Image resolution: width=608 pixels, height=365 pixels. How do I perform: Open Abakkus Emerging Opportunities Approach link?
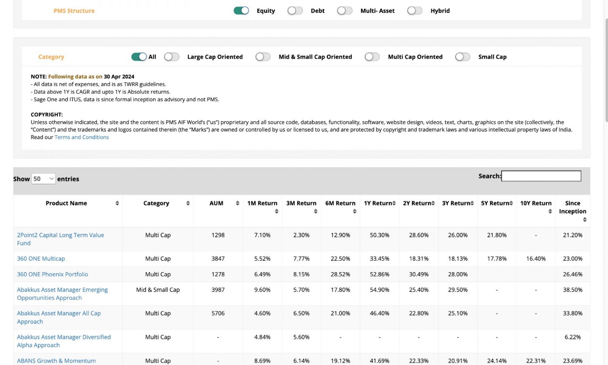(62, 294)
